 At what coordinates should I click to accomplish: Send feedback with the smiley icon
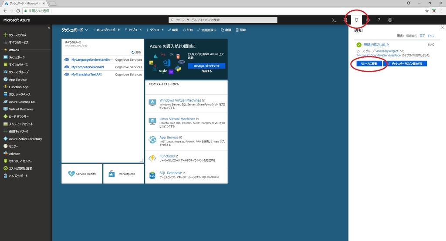click(x=390, y=20)
